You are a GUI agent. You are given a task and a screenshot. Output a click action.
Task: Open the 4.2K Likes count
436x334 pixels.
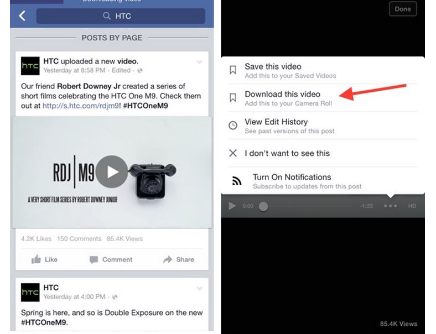click(x=36, y=239)
